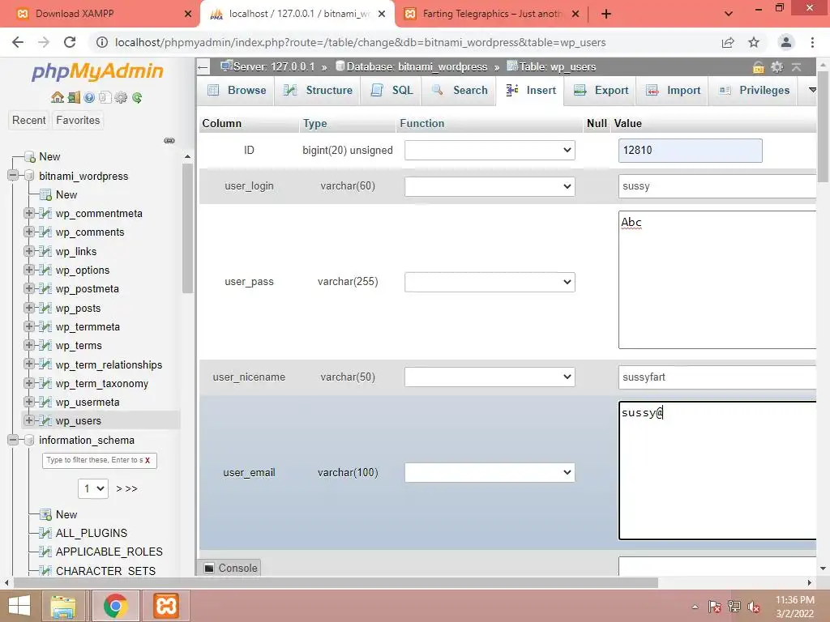The width and height of the screenshot is (830, 622).
Task: Click the user_pass textarea containing Abc
Action: (x=717, y=279)
